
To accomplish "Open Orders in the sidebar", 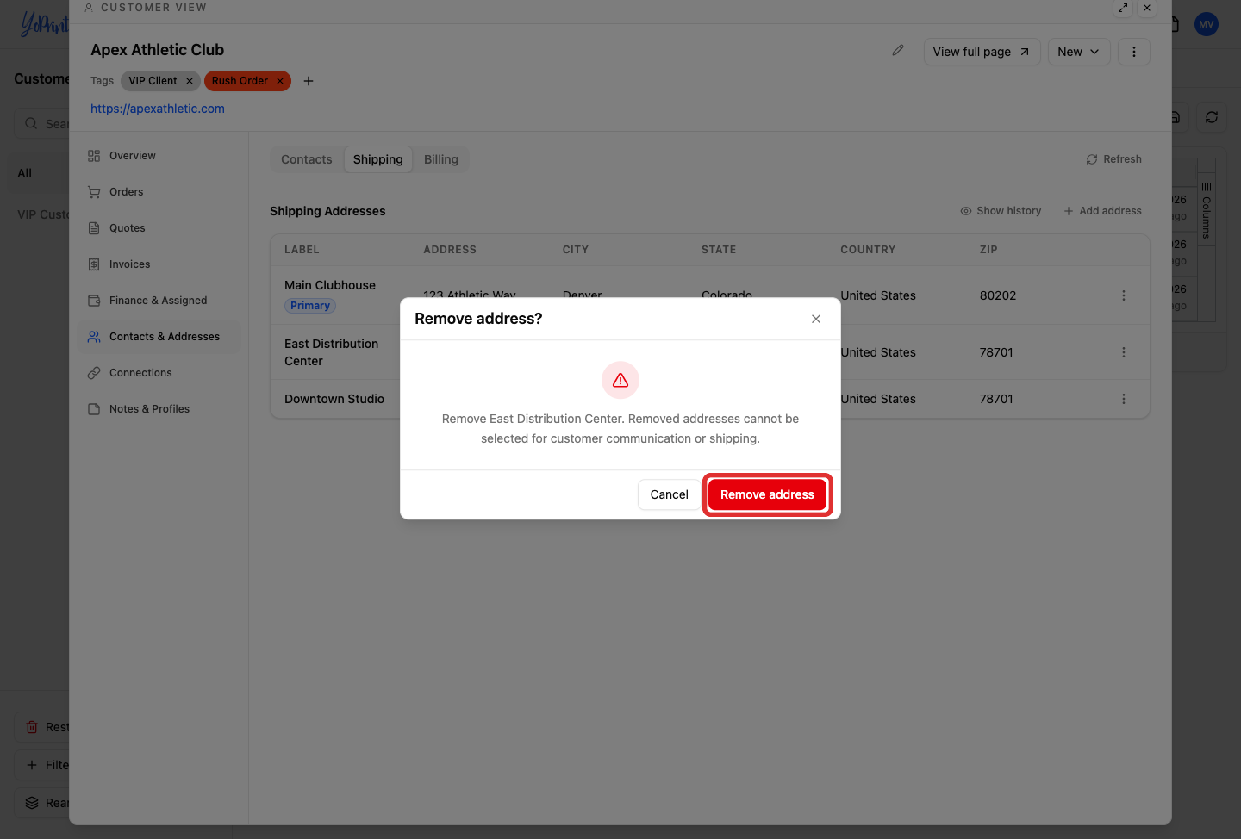I will point(159,192).
